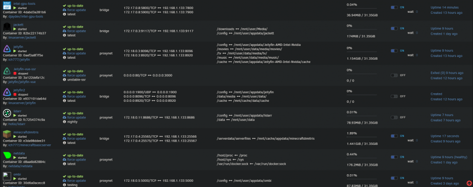The image size is (473, 187).
Task: Enable autostart toggle for Jellyfin-vue-ssr
Action: point(394,75)
